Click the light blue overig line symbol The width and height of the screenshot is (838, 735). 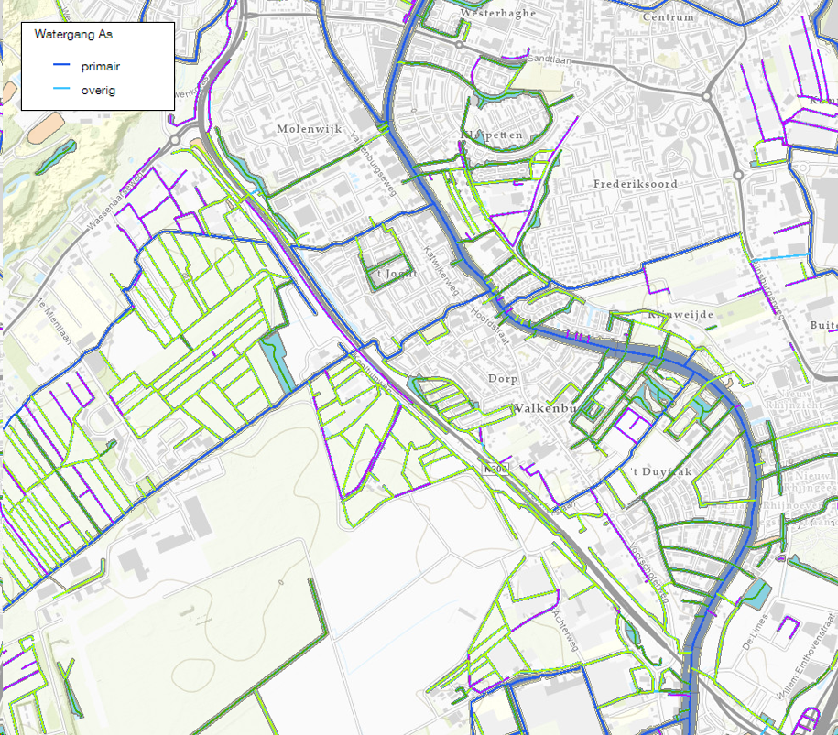pyautogui.click(x=61, y=90)
